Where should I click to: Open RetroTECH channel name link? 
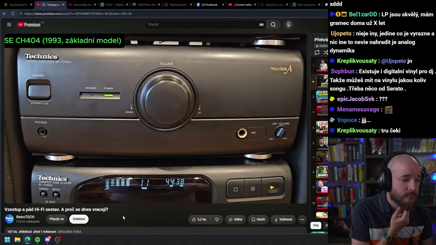[25, 217]
